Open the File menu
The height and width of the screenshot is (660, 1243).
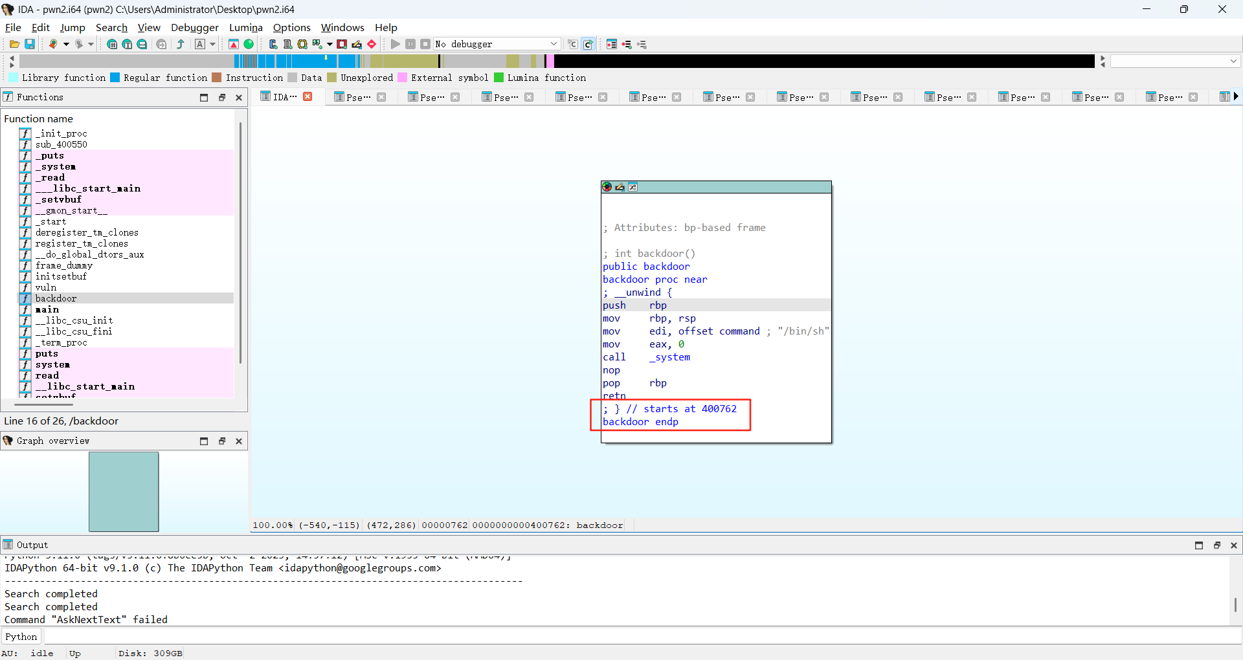point(13,27)
